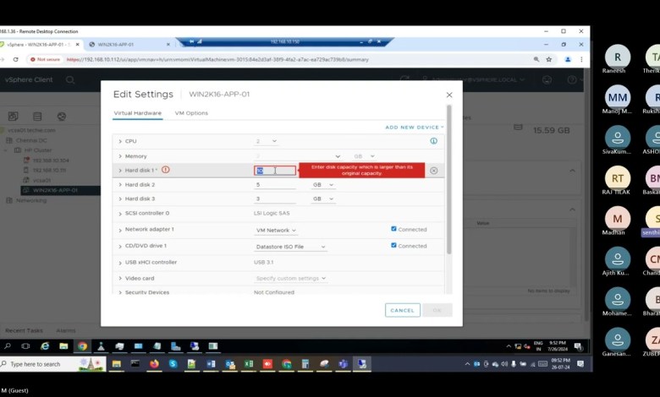660x397 pixels.
Task: Open Microsoft Teams from local taskbar
Action: (x=344, y=364)
